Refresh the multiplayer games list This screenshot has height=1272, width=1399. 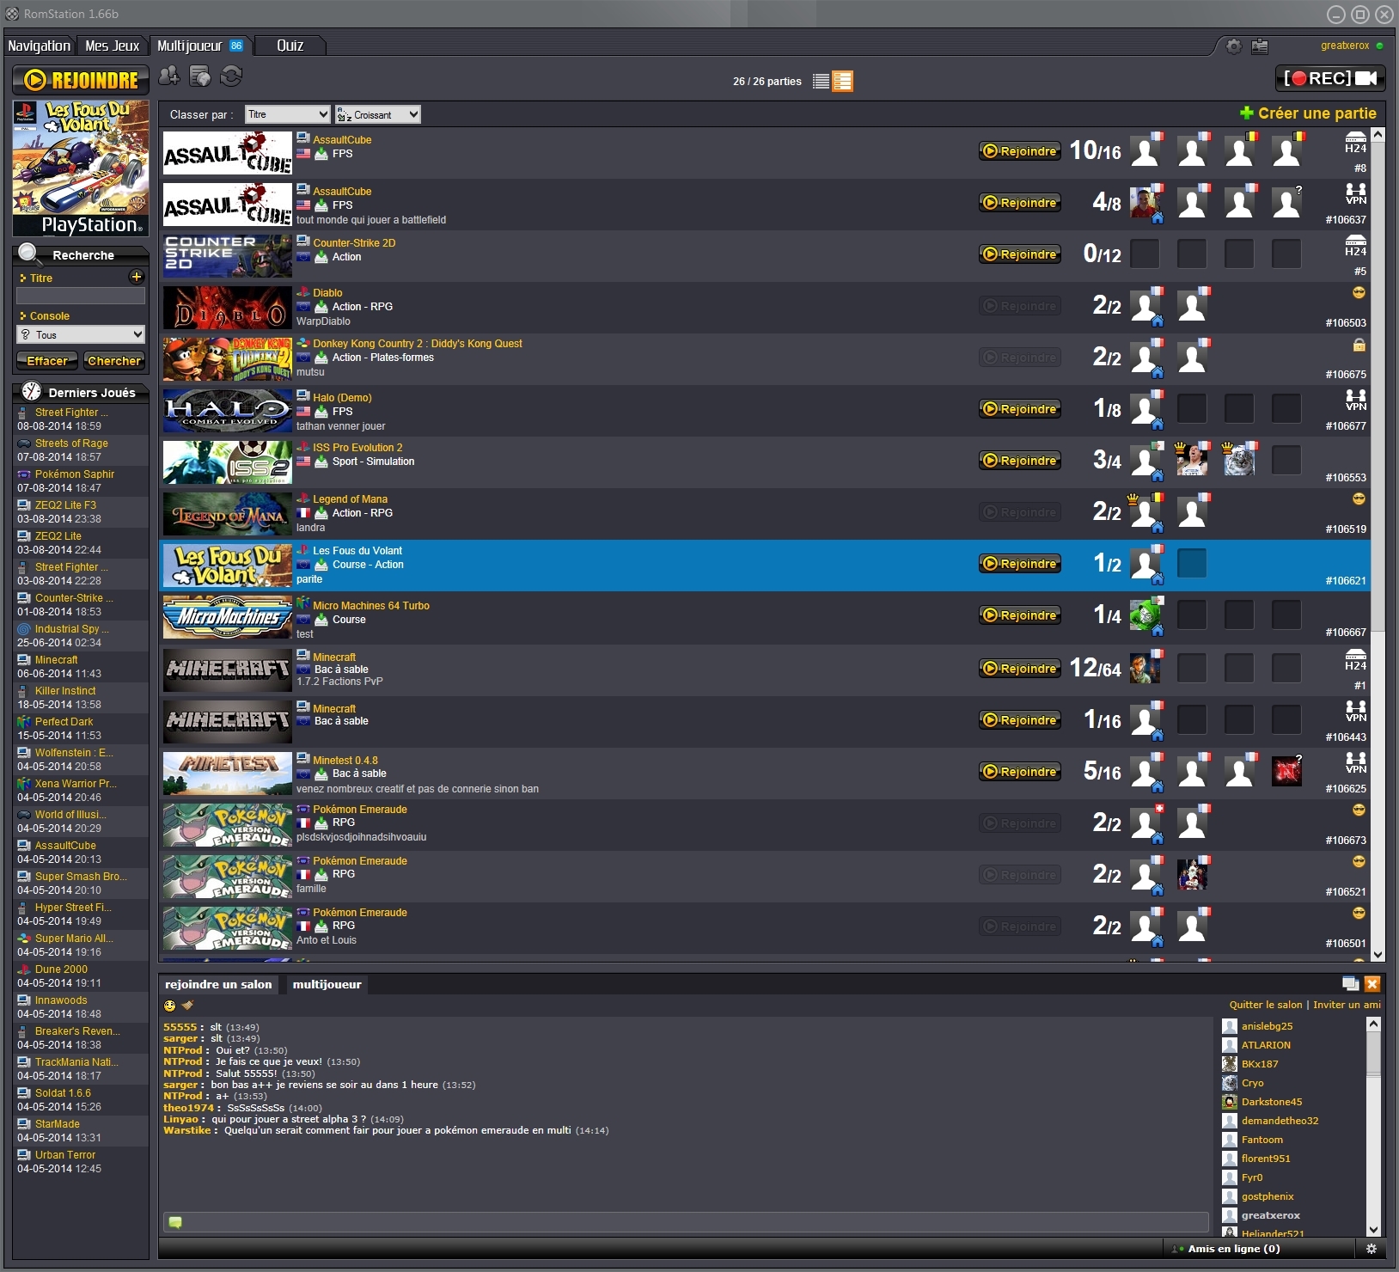(x=231, y=76)
